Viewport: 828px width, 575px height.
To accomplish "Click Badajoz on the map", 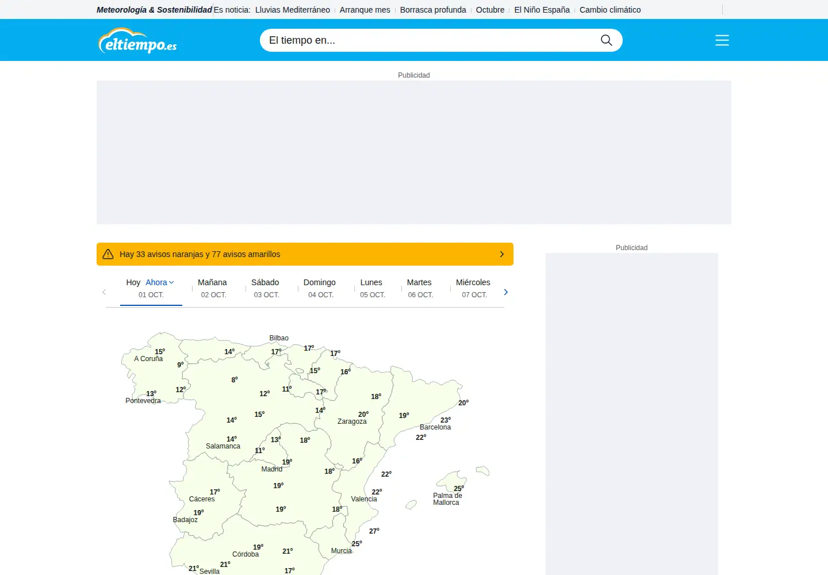I will click(185, 520).
